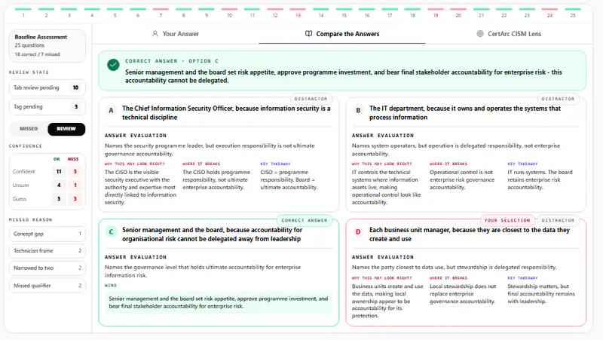Click the lens icon beside CertArc CISM Lens
The image size is (603, 340).
coord(480,34)
